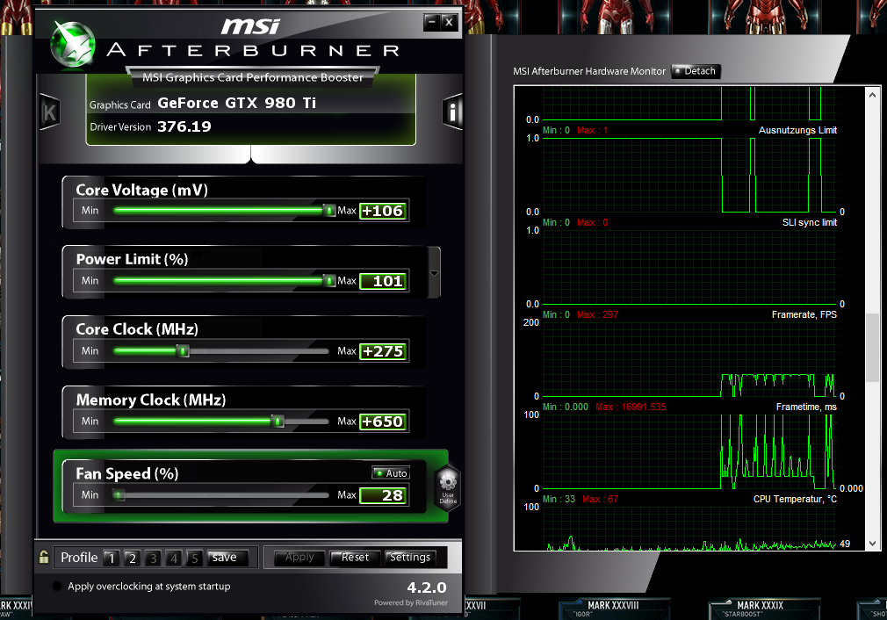Close the Afterburner window

(x=449, y=22)
